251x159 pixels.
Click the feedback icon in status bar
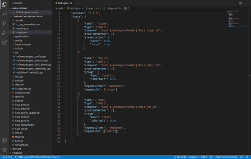[x=241, y=157]
